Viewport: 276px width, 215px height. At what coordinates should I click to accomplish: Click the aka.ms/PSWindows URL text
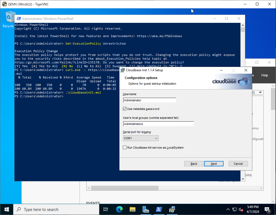(159, 36)
